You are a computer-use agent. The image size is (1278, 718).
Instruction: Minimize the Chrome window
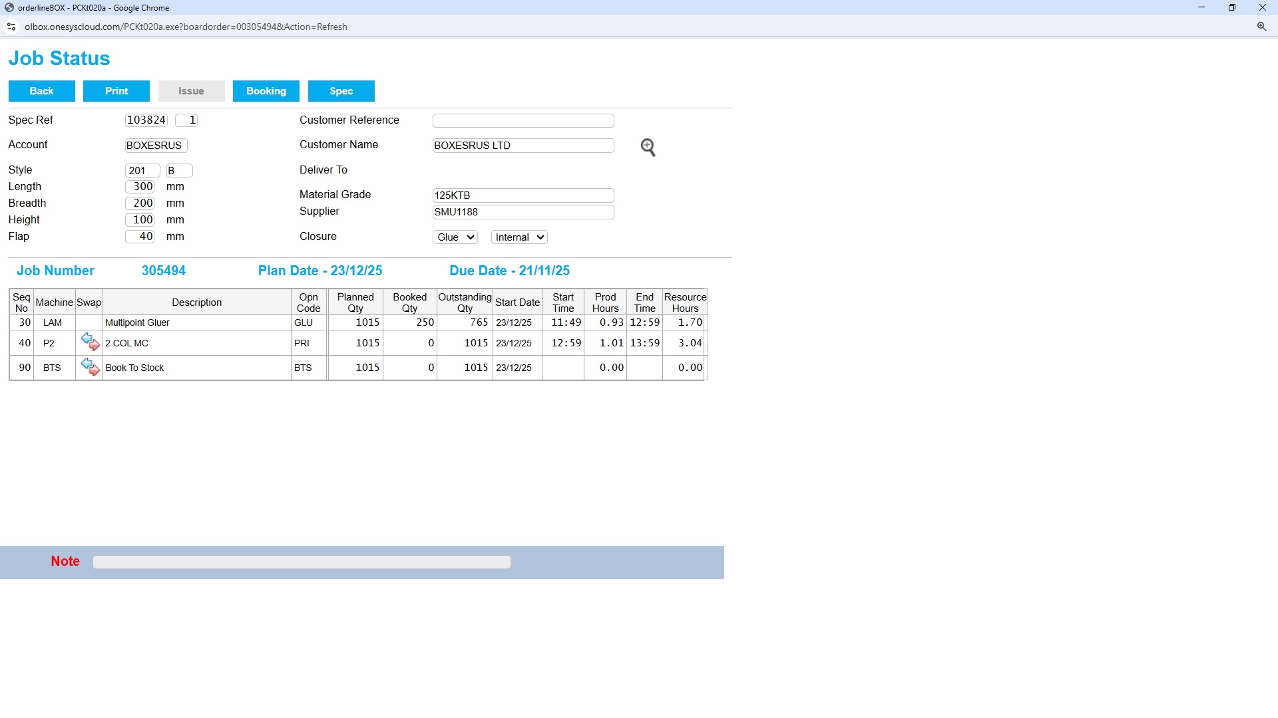click(1201, 7)
